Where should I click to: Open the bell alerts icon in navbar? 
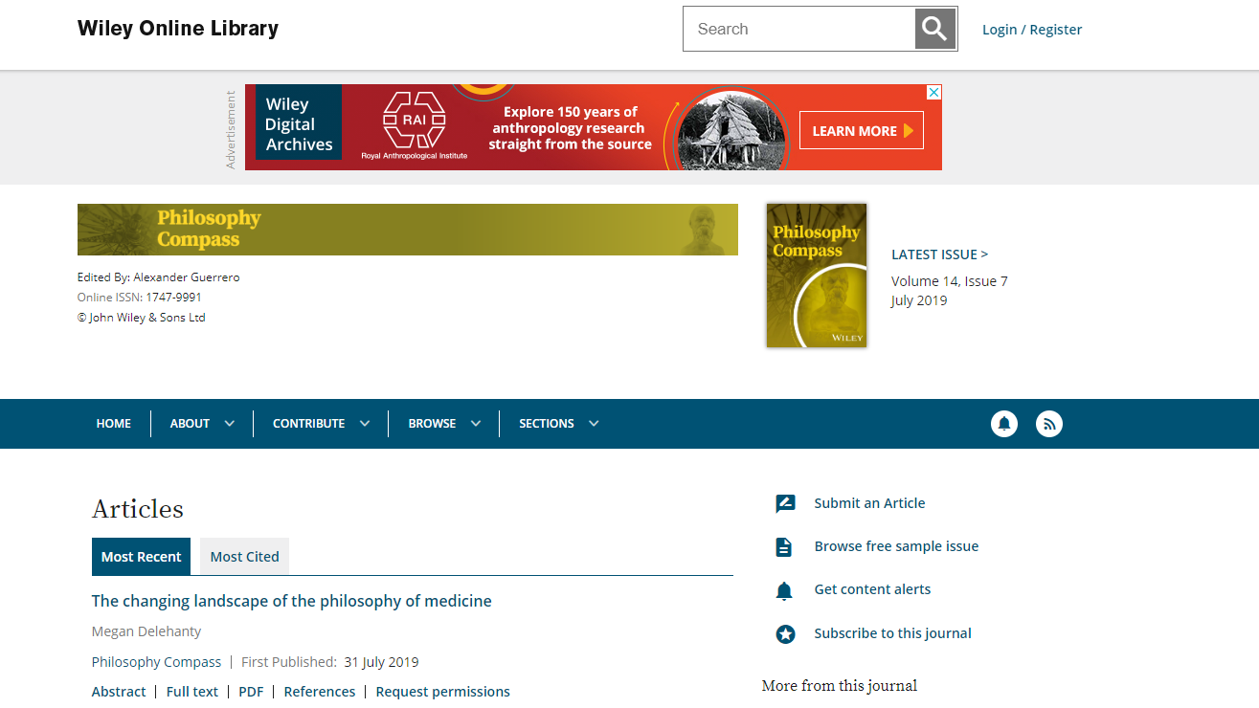(x=1004, y=424)
